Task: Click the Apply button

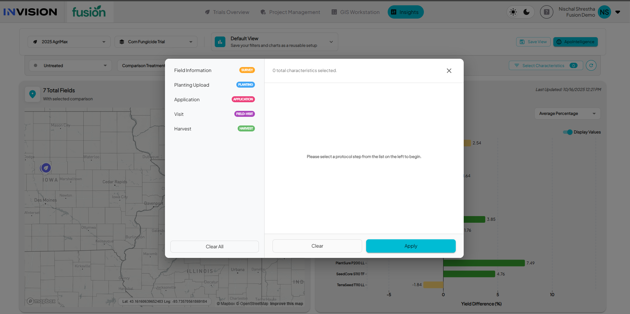Action: (411, 246)
